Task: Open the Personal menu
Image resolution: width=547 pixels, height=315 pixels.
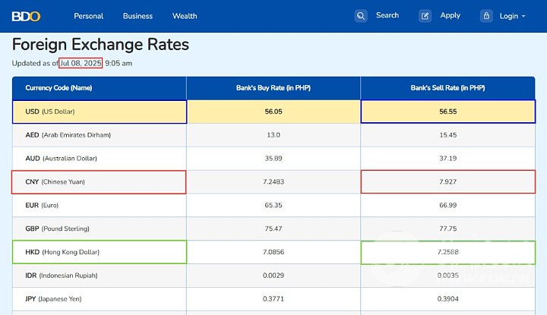Action: tap(89, 16)
